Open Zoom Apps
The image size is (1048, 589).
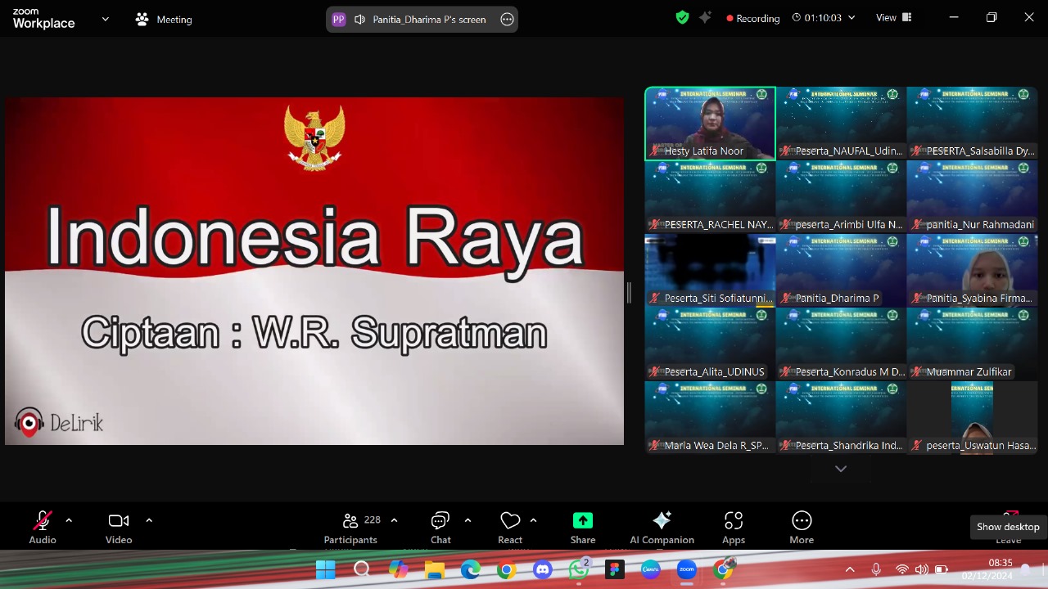734,527
